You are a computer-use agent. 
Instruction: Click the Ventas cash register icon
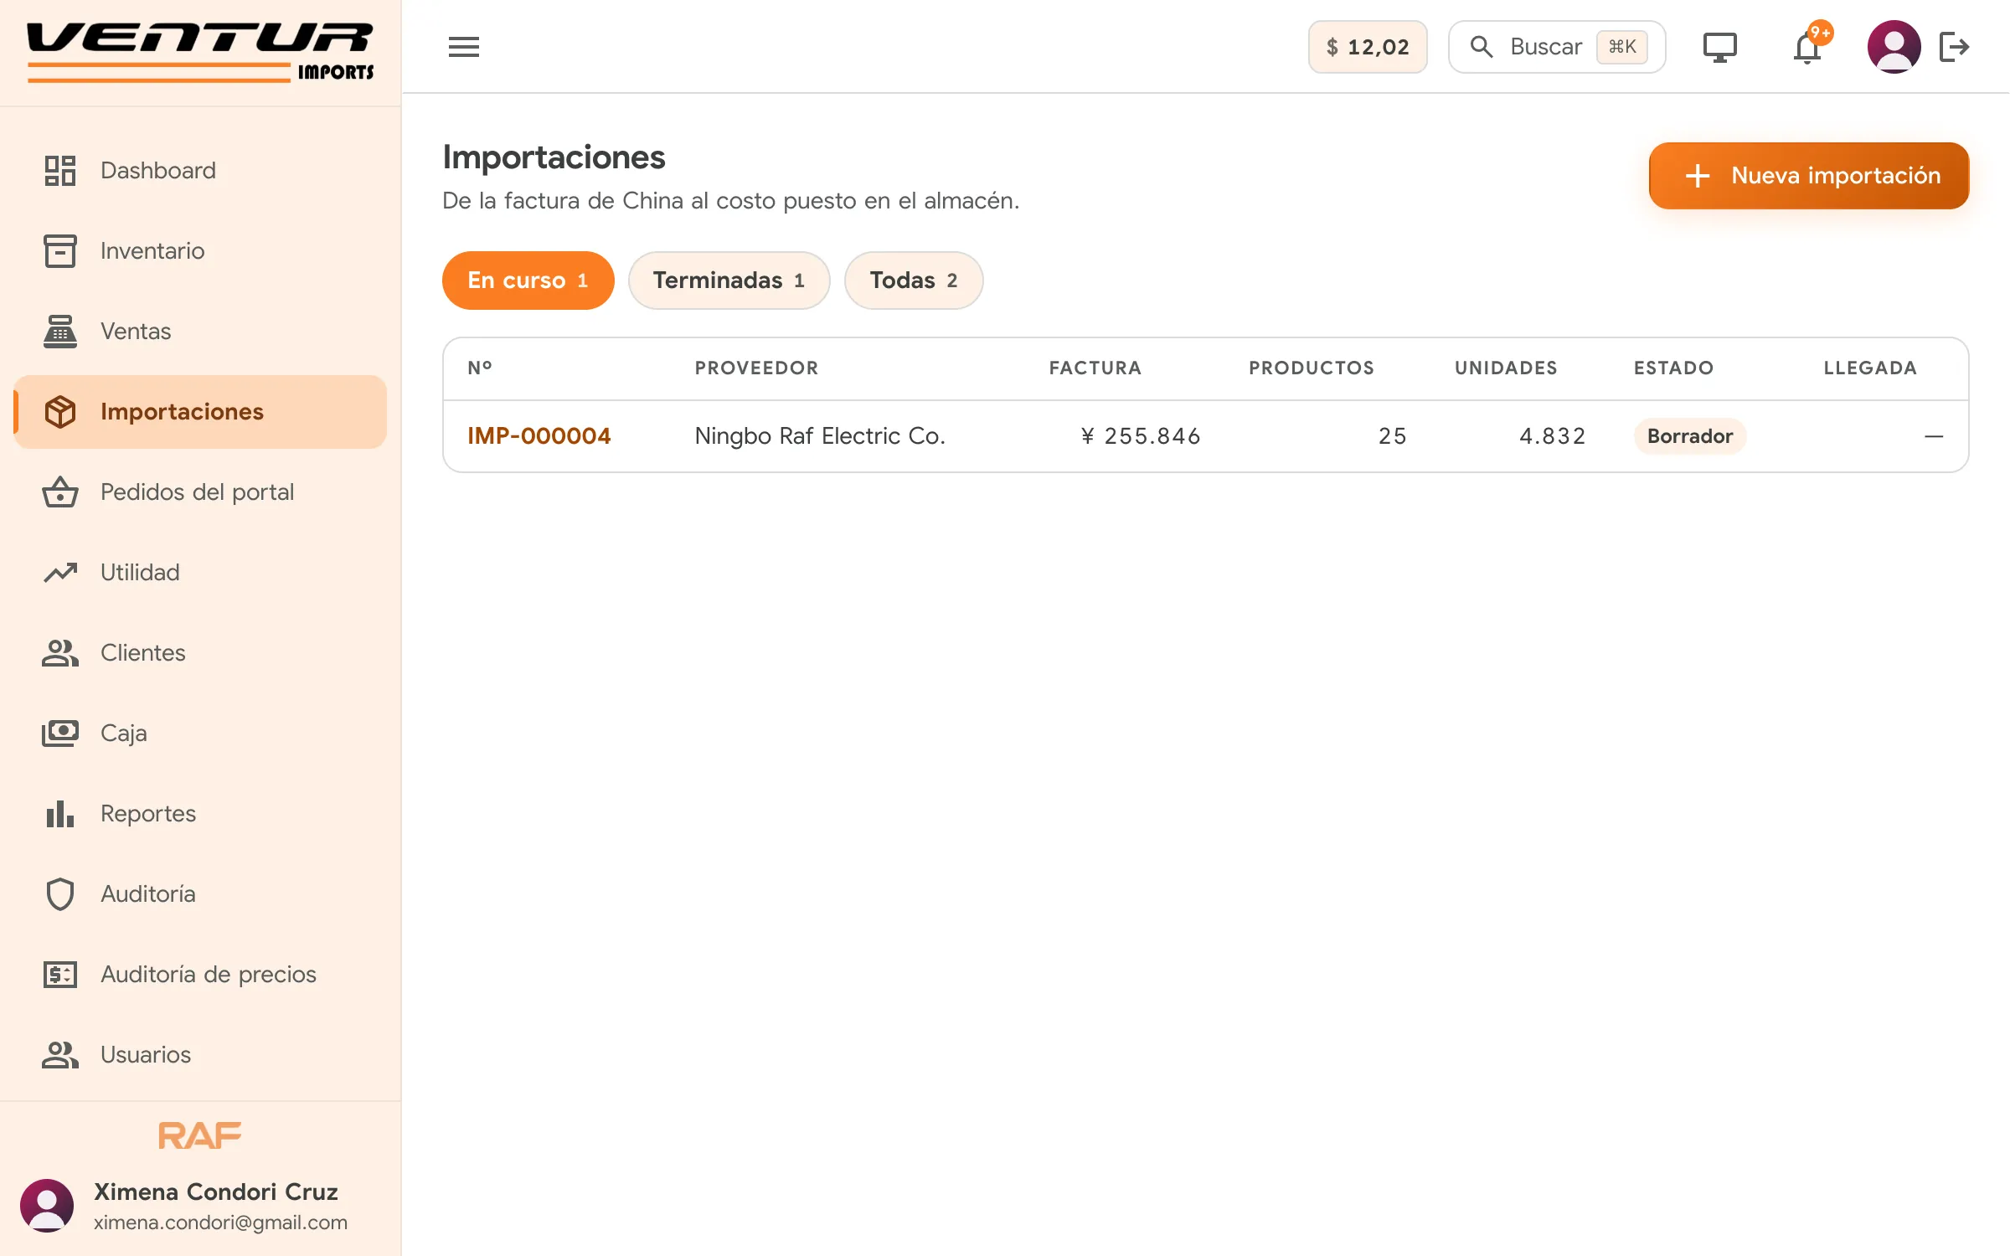(x=60, y=332)
